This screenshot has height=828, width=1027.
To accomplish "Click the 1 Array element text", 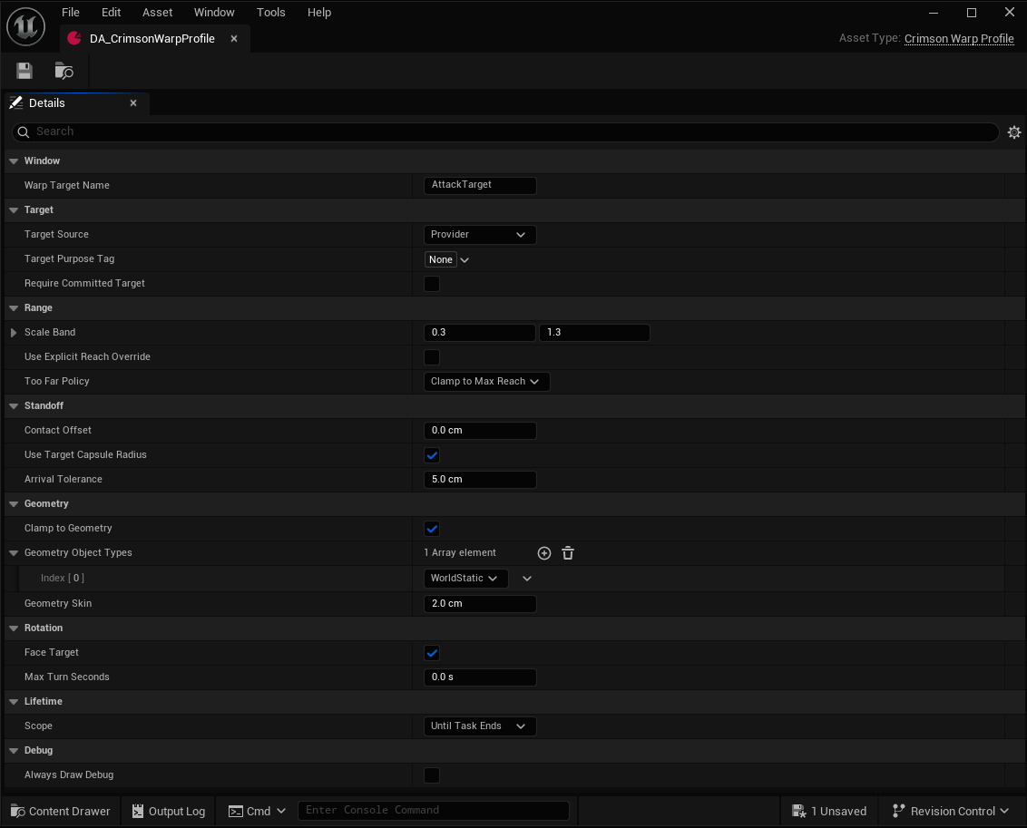I will 460,553.
